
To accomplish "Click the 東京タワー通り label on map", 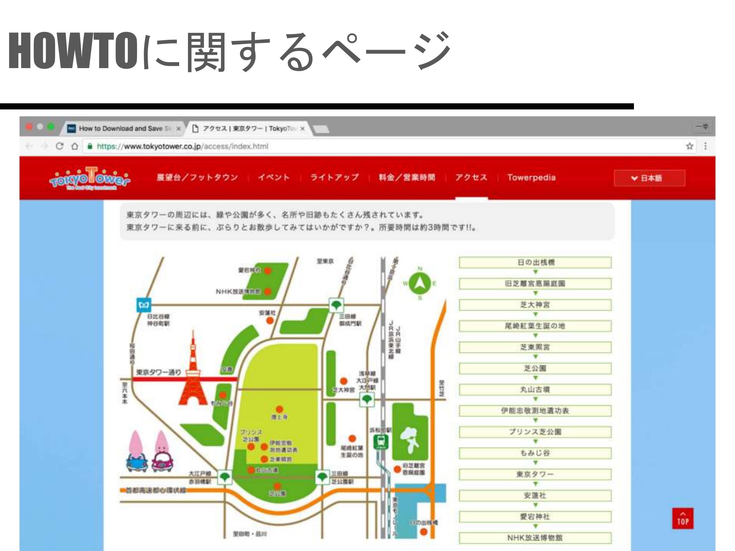I will pyautogui.click(x=158, y=372).
